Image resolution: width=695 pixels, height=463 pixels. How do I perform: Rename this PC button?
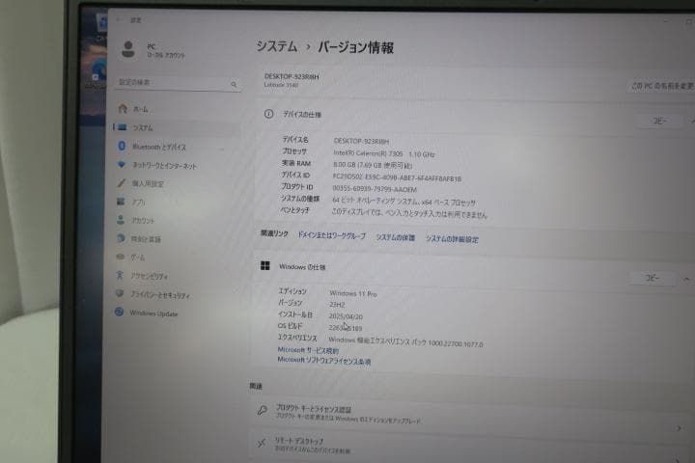point(662,86)
